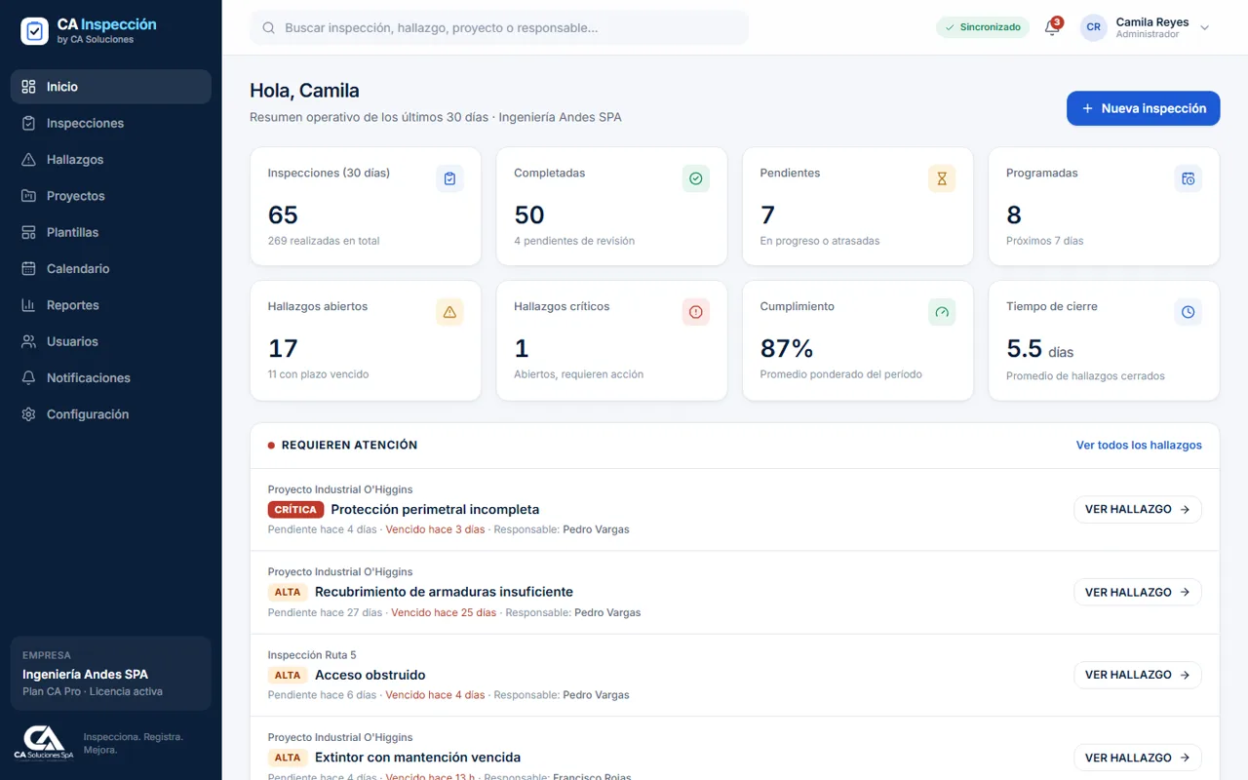
Task: View the Acceso obstruido finding
Action: click(1138, 675)
